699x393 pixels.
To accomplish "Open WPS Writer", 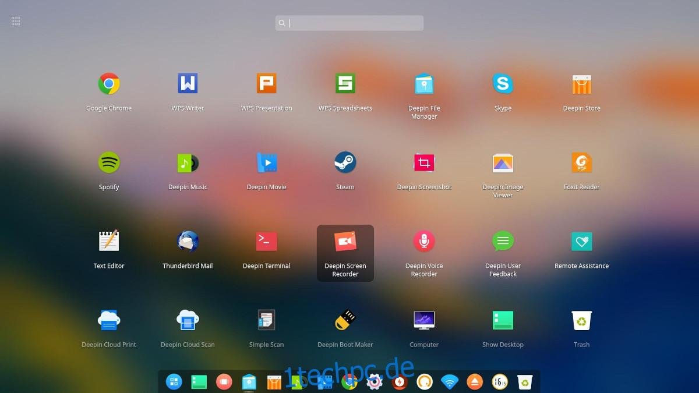I will coord(187,83).
